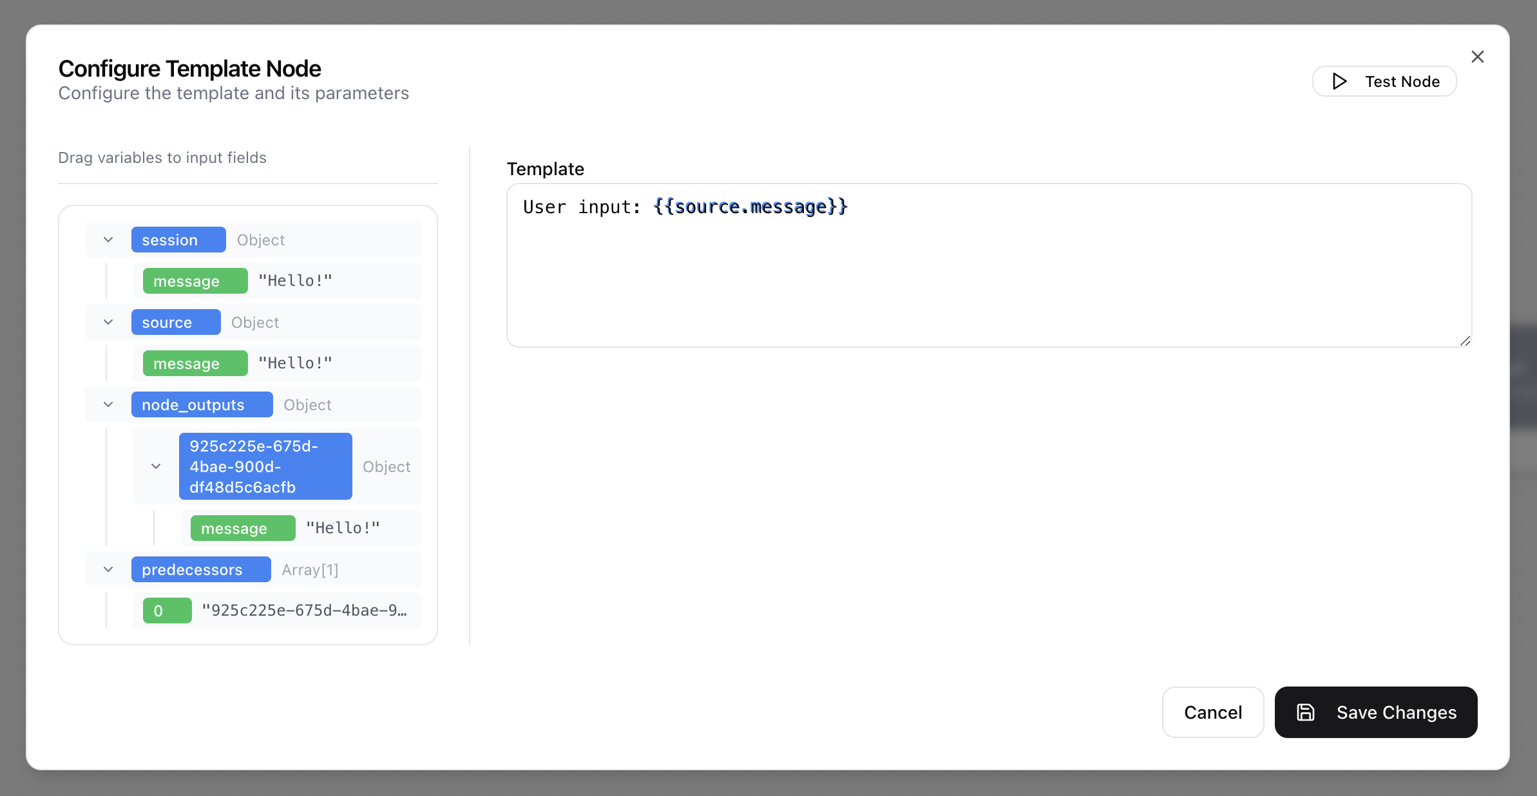This screenshot has width=1537, height=796.
Task: Click the 0 index tag under predecessors
Action: [x=167, y=611]
